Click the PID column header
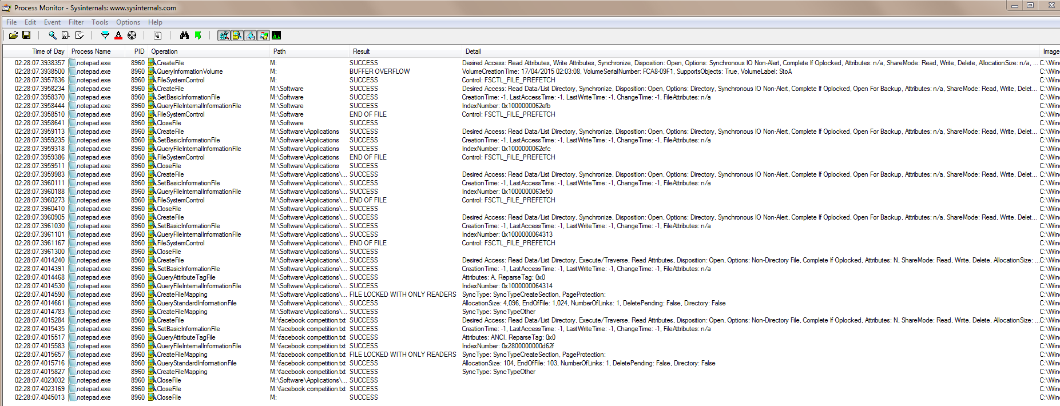 137,51
